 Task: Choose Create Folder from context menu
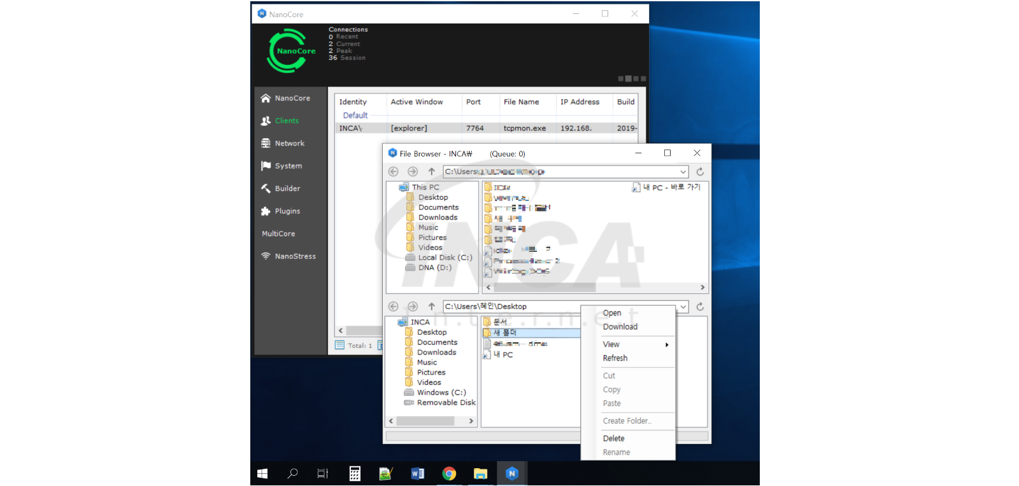pyautogui.click(x=628, y=421)
